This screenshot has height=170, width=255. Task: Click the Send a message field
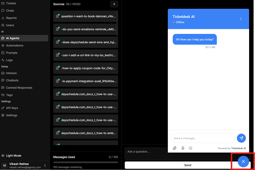coord(203,138)
